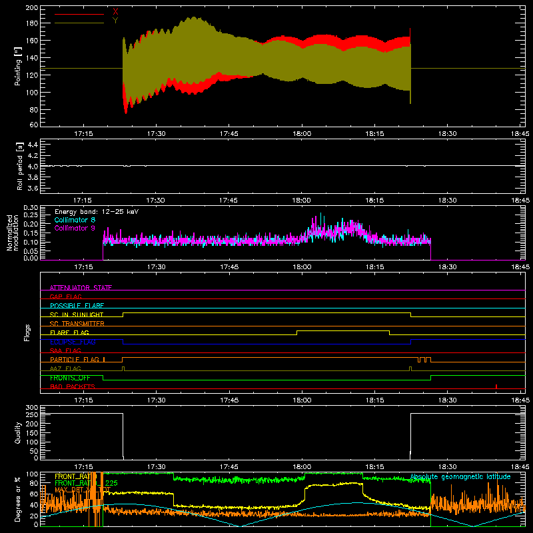533x533 pixels.
Task: Click the 'Flags' axis title
Action: [x=27, y=332]
